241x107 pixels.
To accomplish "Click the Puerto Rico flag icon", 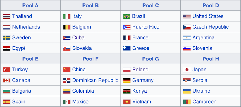I will pos(127,27).
